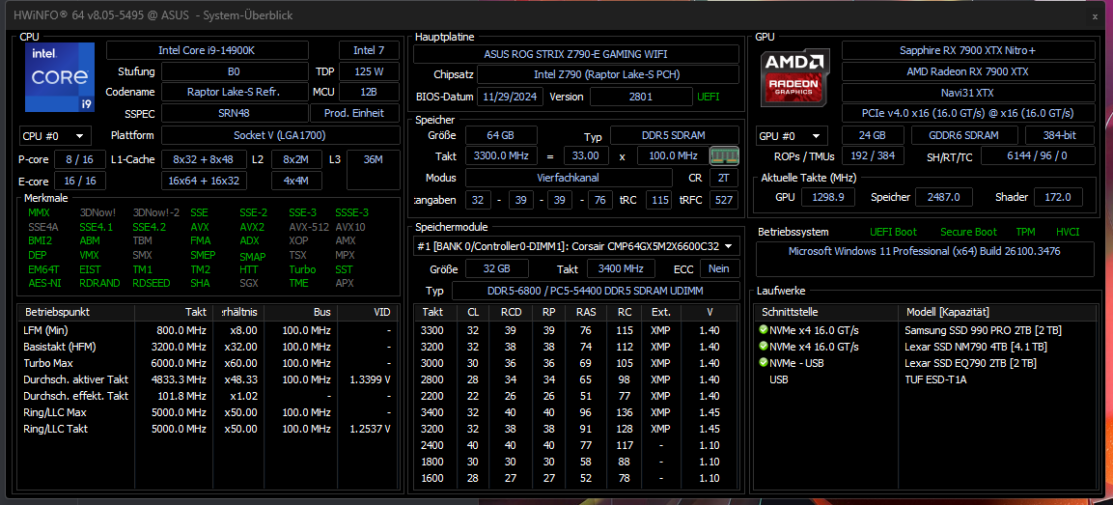Screen dimensions: 1113x505
Task: Click the Shader clock 172.0 field
Action: tap(1058, 197)
